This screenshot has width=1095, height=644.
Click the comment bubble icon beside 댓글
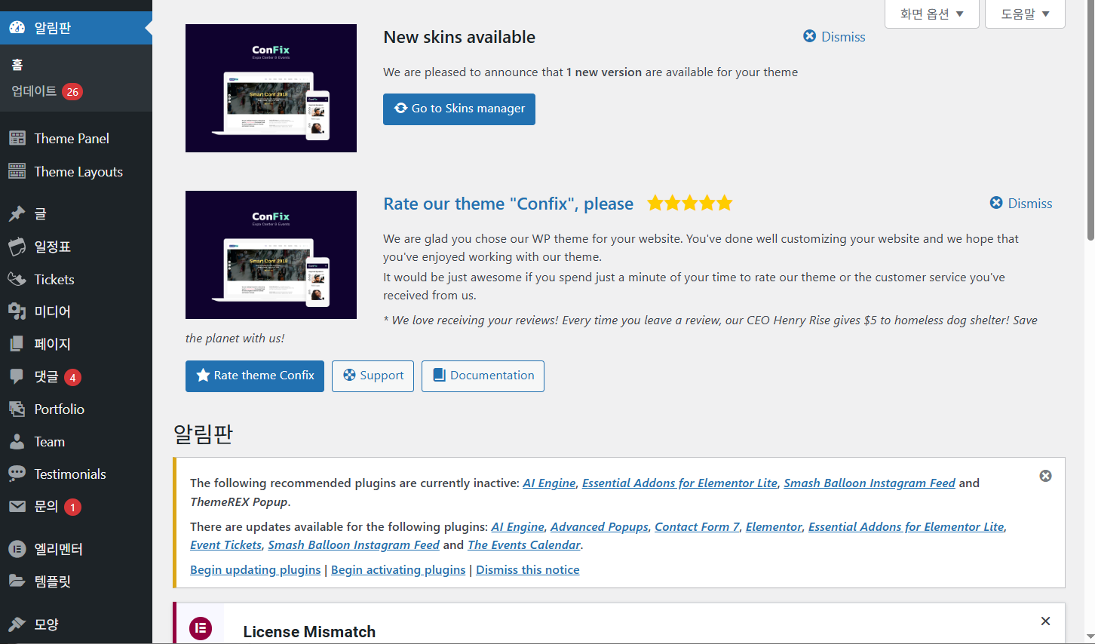point(17,376)
